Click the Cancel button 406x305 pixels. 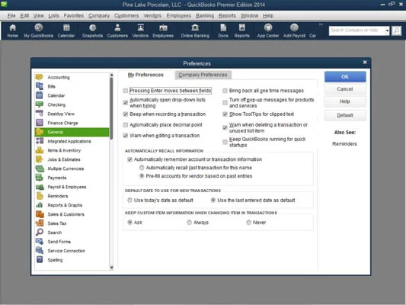[345, 89]
